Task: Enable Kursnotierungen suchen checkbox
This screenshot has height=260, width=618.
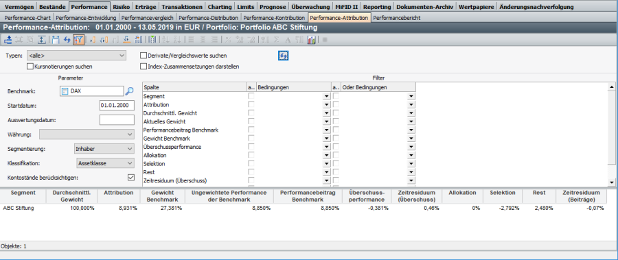Action: 30,67
